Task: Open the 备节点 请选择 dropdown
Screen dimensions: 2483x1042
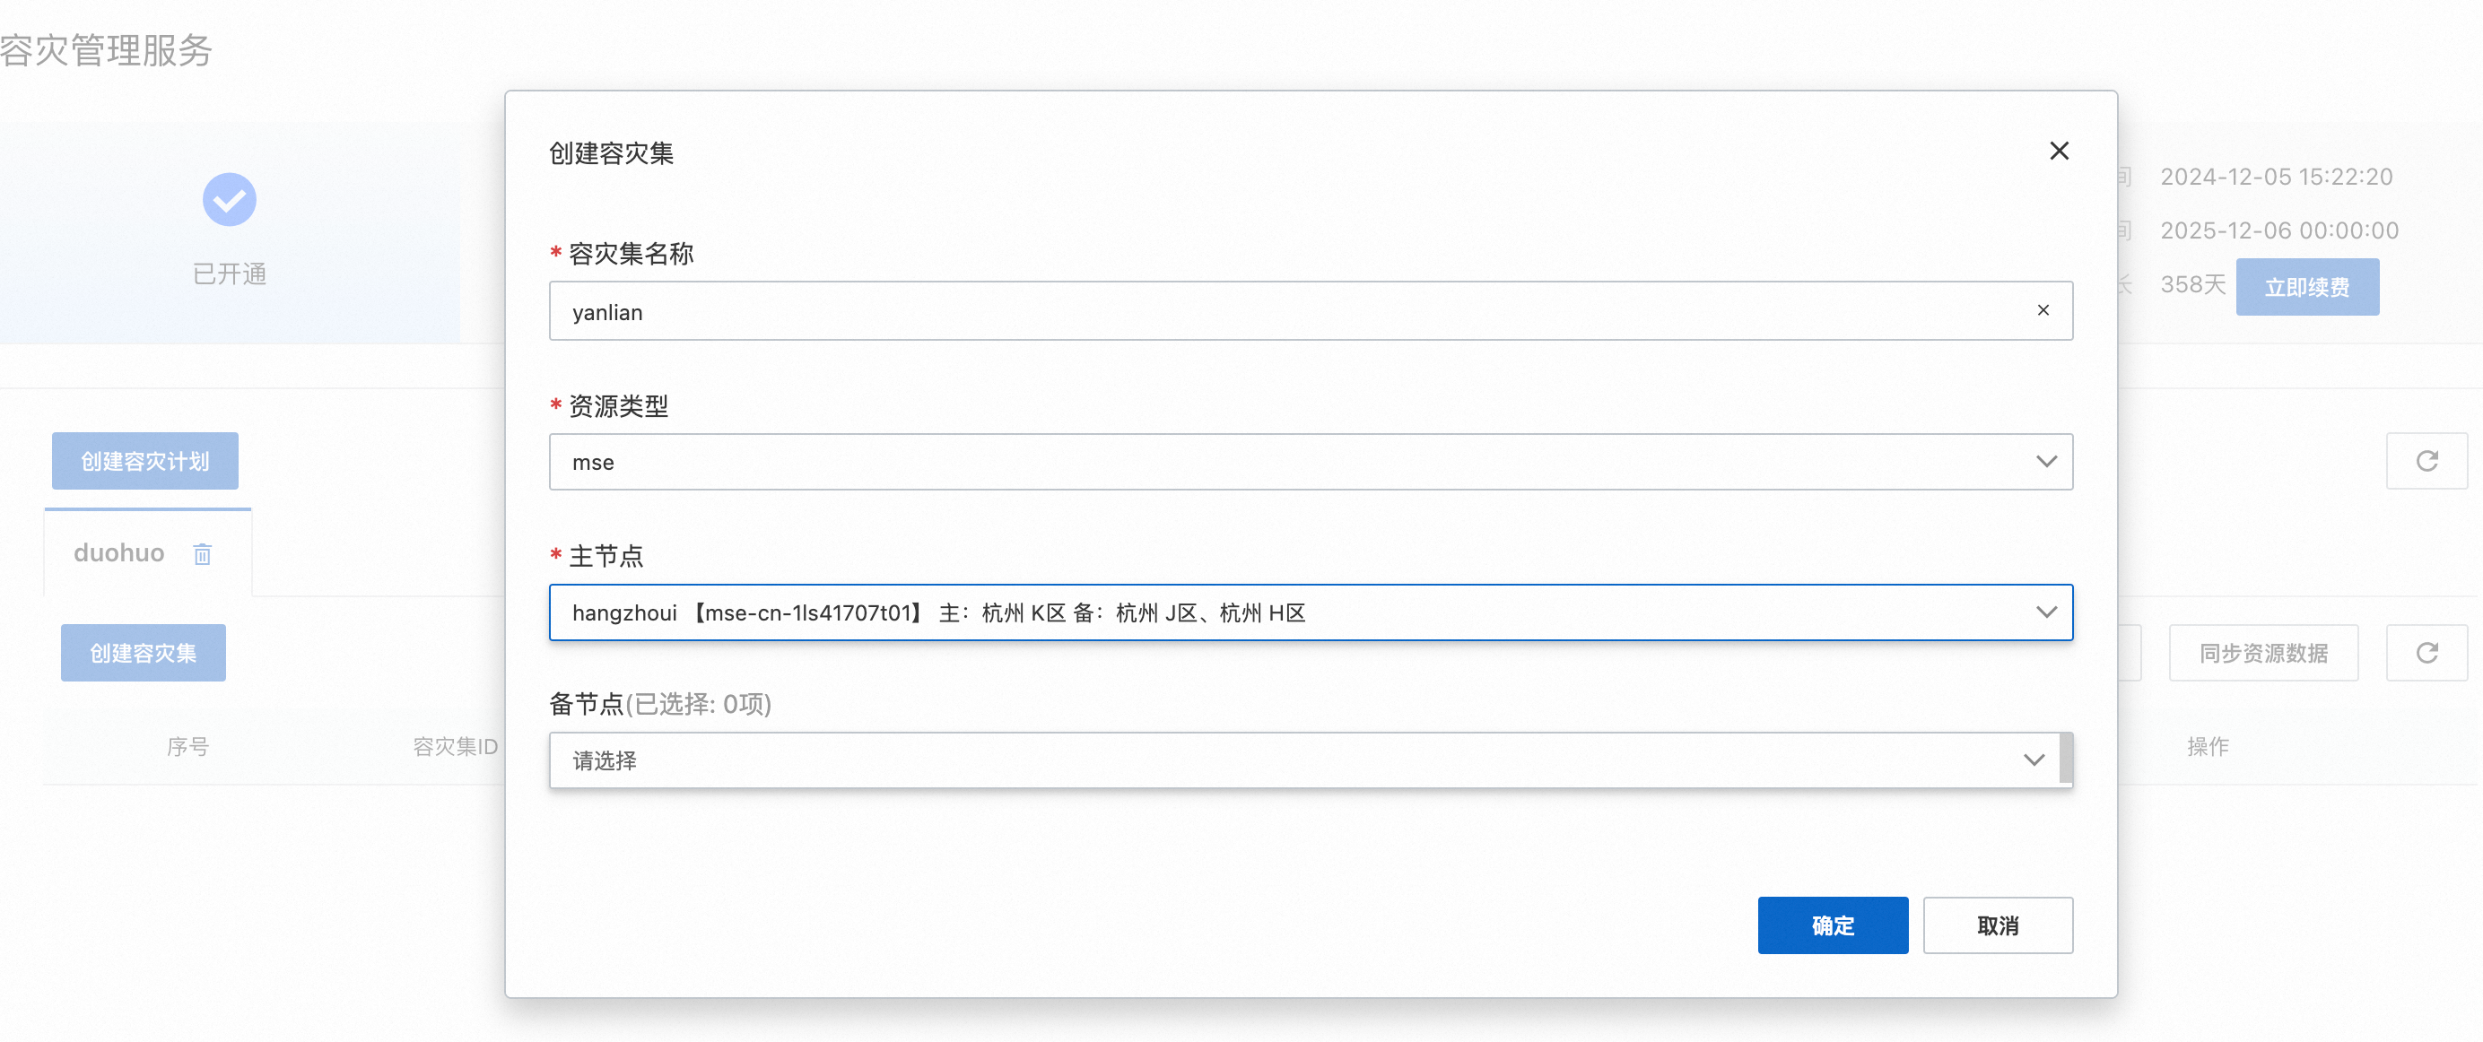Action: click(1304, 760)
